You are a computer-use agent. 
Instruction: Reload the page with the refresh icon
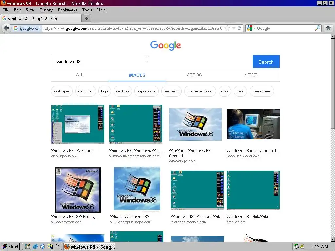click(x=239, y=28)
